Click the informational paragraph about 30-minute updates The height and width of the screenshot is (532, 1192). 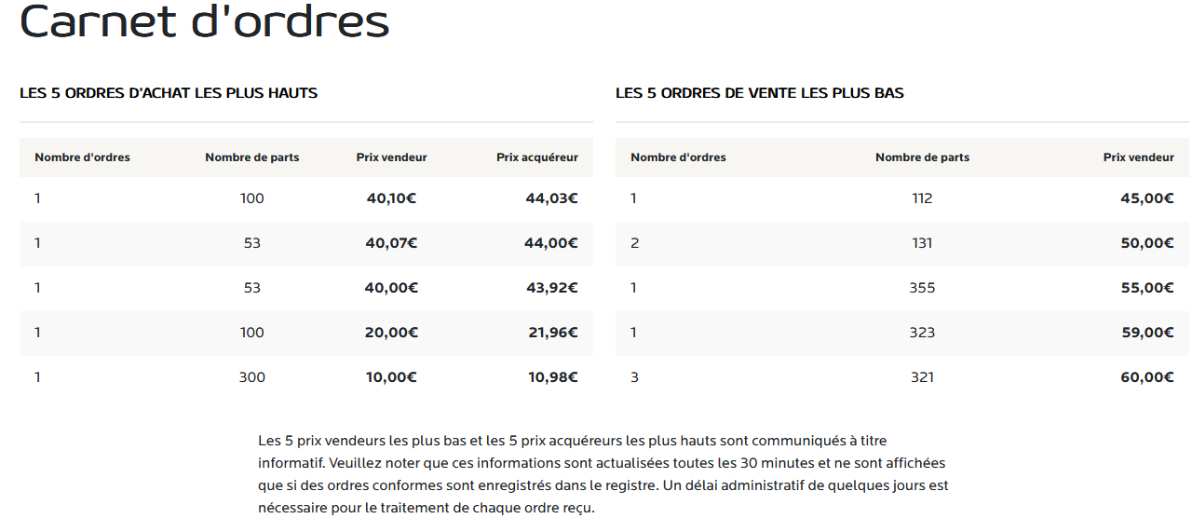[x=603, y=474]
